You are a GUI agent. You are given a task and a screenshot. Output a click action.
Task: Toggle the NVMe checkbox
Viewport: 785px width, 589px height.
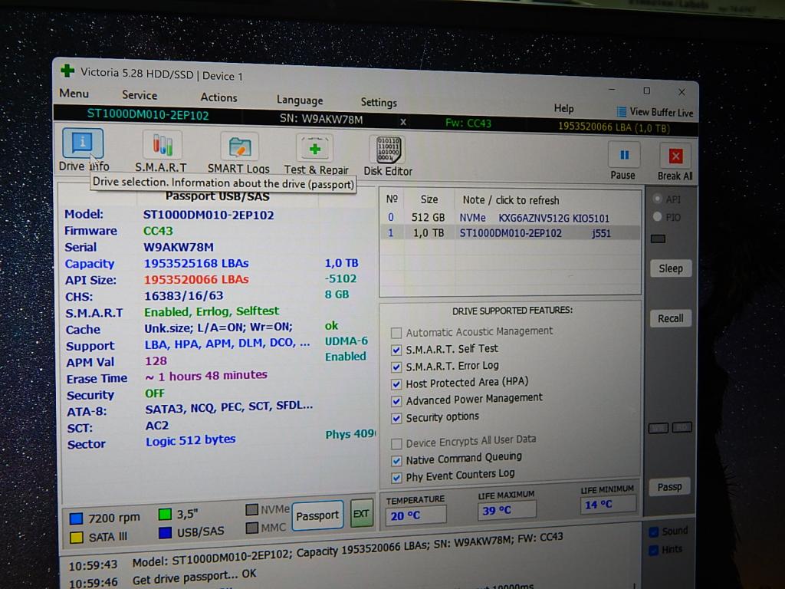coord(251,510)
